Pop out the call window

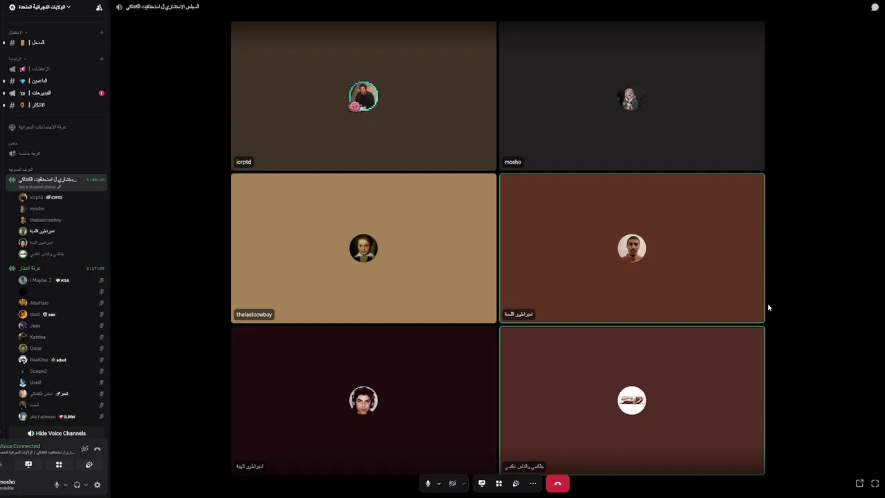pyautogui.click(x=859, y=483)
